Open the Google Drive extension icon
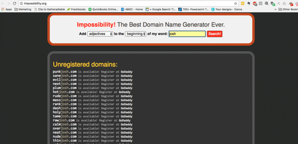 284,3
